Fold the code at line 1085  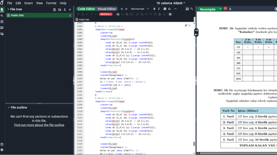83,30
